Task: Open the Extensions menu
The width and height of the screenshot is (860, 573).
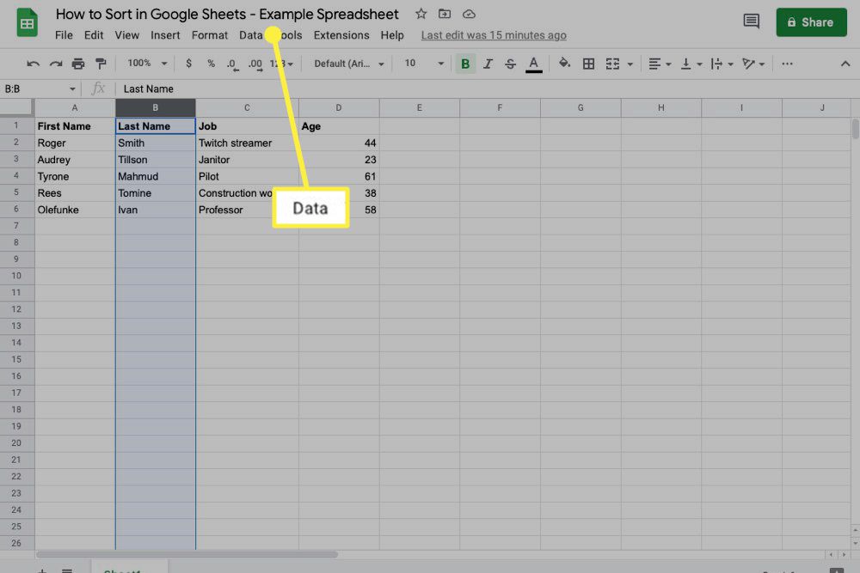Action: point(341,35)
